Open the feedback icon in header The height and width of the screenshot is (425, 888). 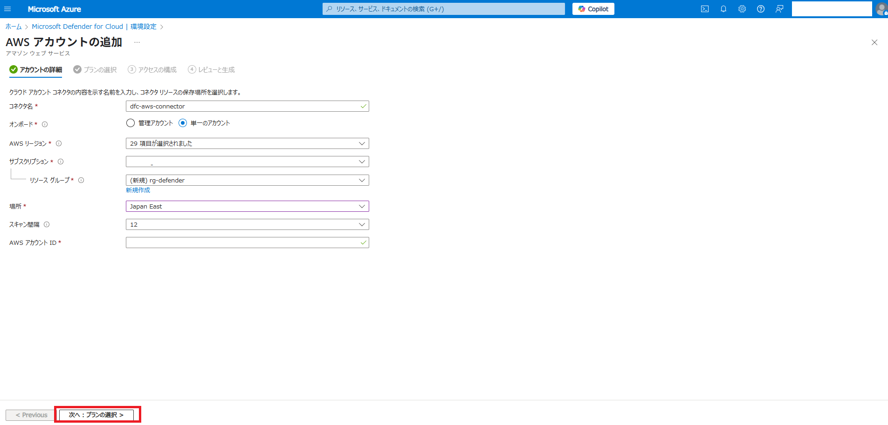pyautogui.click(x=779, y=9)
